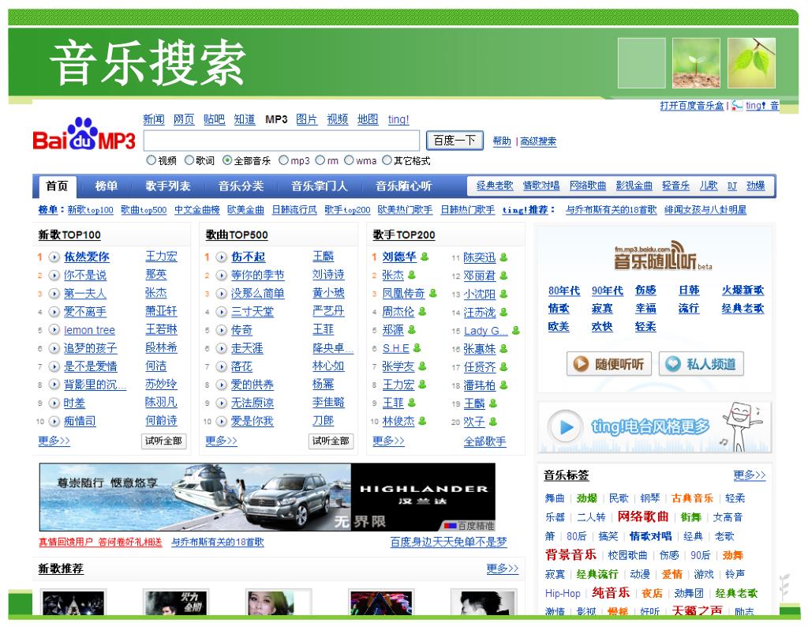Open the 帮助 link
The width and height of the screenshot is (808, 627).
click(501, 141)
